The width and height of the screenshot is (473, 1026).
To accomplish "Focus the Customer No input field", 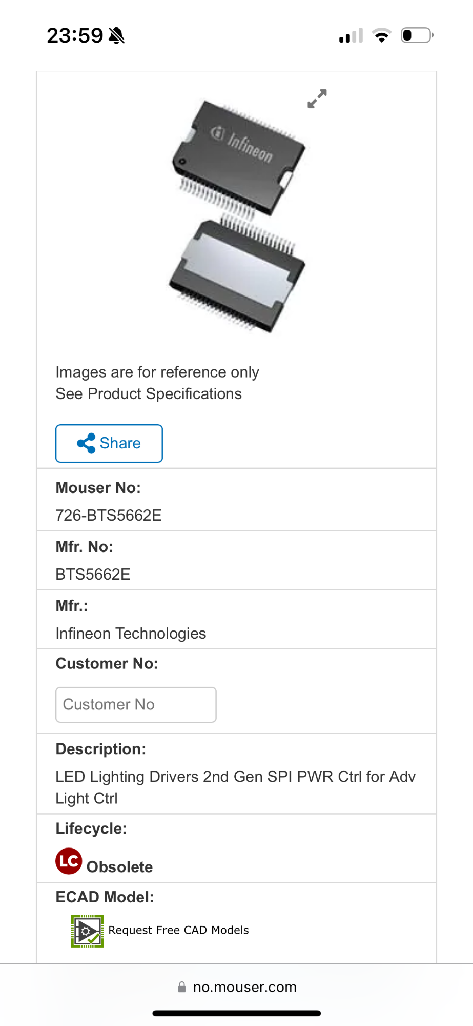I will point(136,704).
